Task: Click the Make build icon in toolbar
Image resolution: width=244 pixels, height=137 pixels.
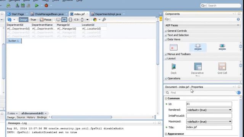Action: [x=18, y=6]
